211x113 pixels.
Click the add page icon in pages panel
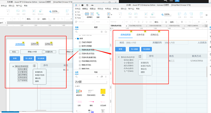click(102, 32)
